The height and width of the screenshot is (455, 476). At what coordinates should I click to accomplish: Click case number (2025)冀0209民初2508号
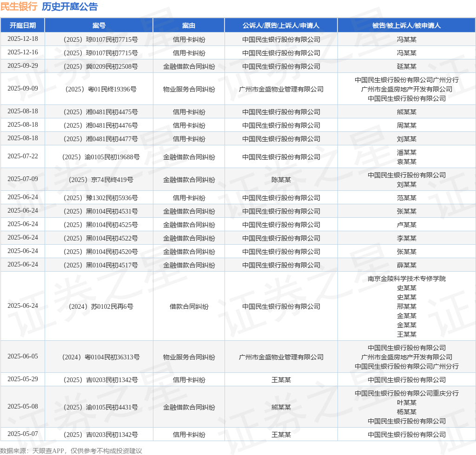pyautogui.click(x=100, y=66)
